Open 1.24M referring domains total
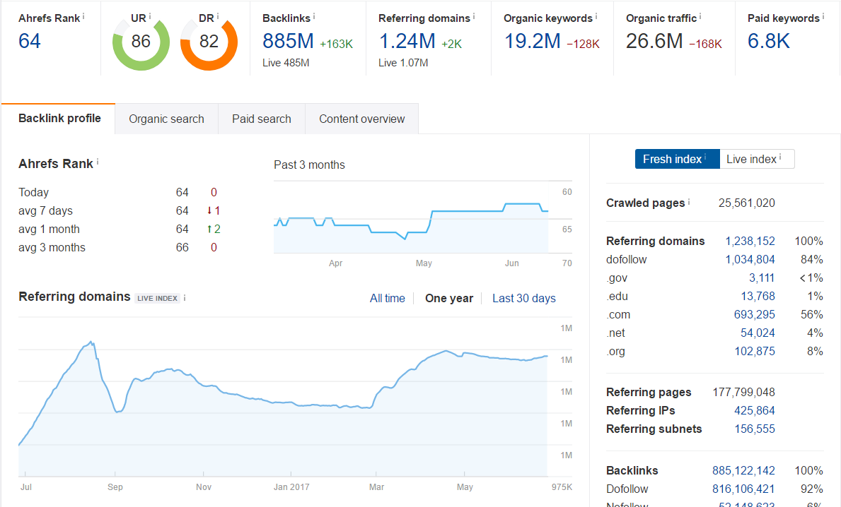This screenshot has width=841, height=507. click(407, 41)
